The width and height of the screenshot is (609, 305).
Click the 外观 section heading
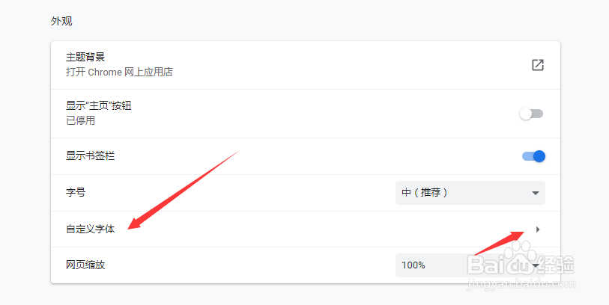61,21
